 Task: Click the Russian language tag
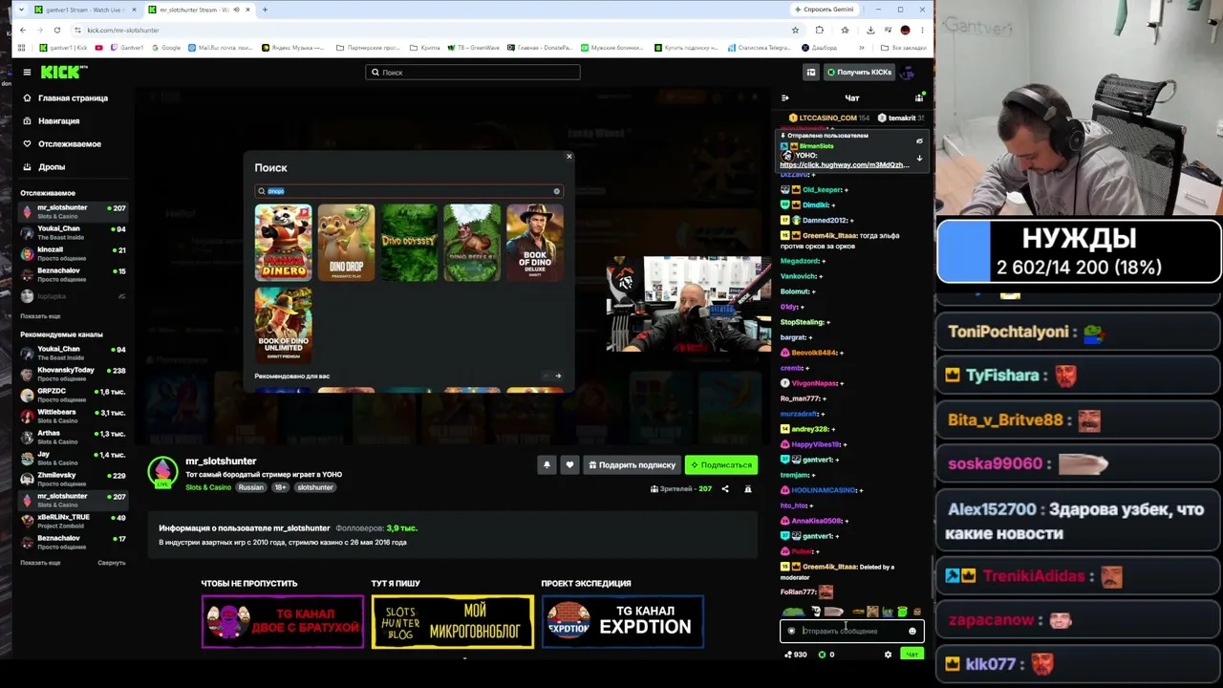[250, 487]
